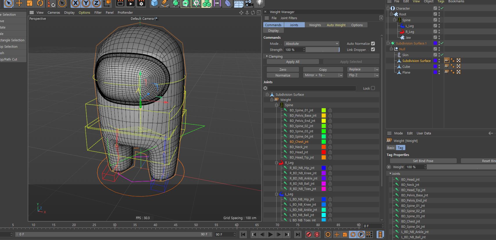Collapse the Character object in Object Manager
The height and width of the screenshot is (240, 496).
[x=388, y=8]
